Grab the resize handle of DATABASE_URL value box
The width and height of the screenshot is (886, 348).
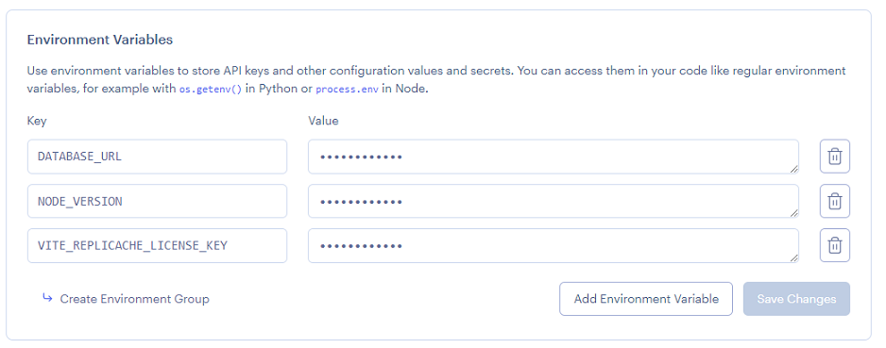[794, 169]
